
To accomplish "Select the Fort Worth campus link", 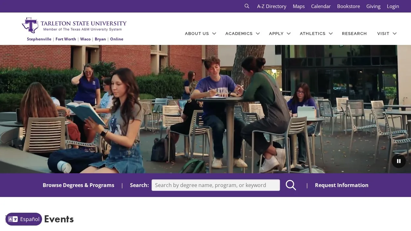I will (x=66, y=39).
